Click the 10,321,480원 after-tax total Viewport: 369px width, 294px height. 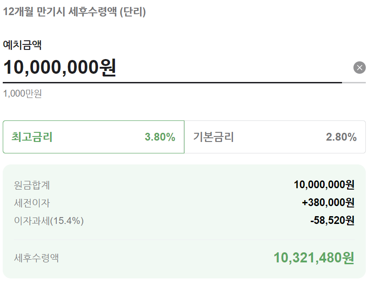tap(314, 258)
